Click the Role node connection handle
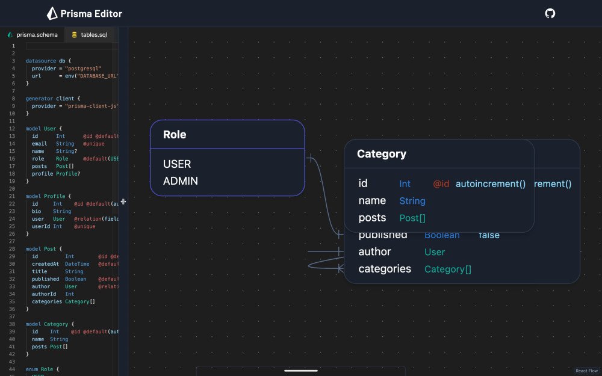The height and width of the screenshot is (376, 602). click(310, 159)
